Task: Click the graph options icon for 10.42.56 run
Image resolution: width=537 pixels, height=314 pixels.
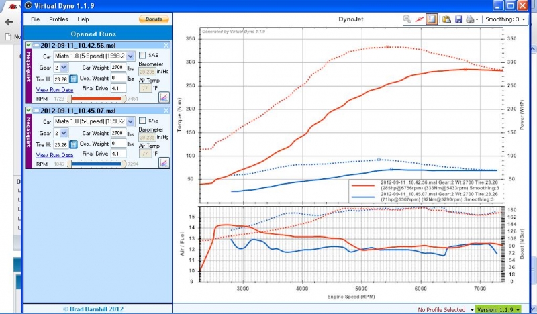Action: click(164, 97)
